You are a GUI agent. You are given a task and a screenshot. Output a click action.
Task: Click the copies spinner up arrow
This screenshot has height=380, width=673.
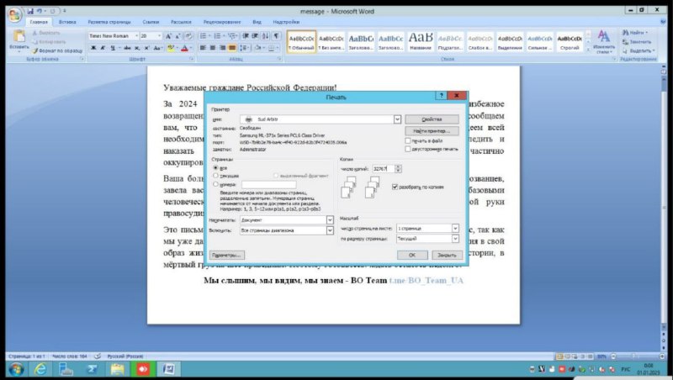pos(398,166)
